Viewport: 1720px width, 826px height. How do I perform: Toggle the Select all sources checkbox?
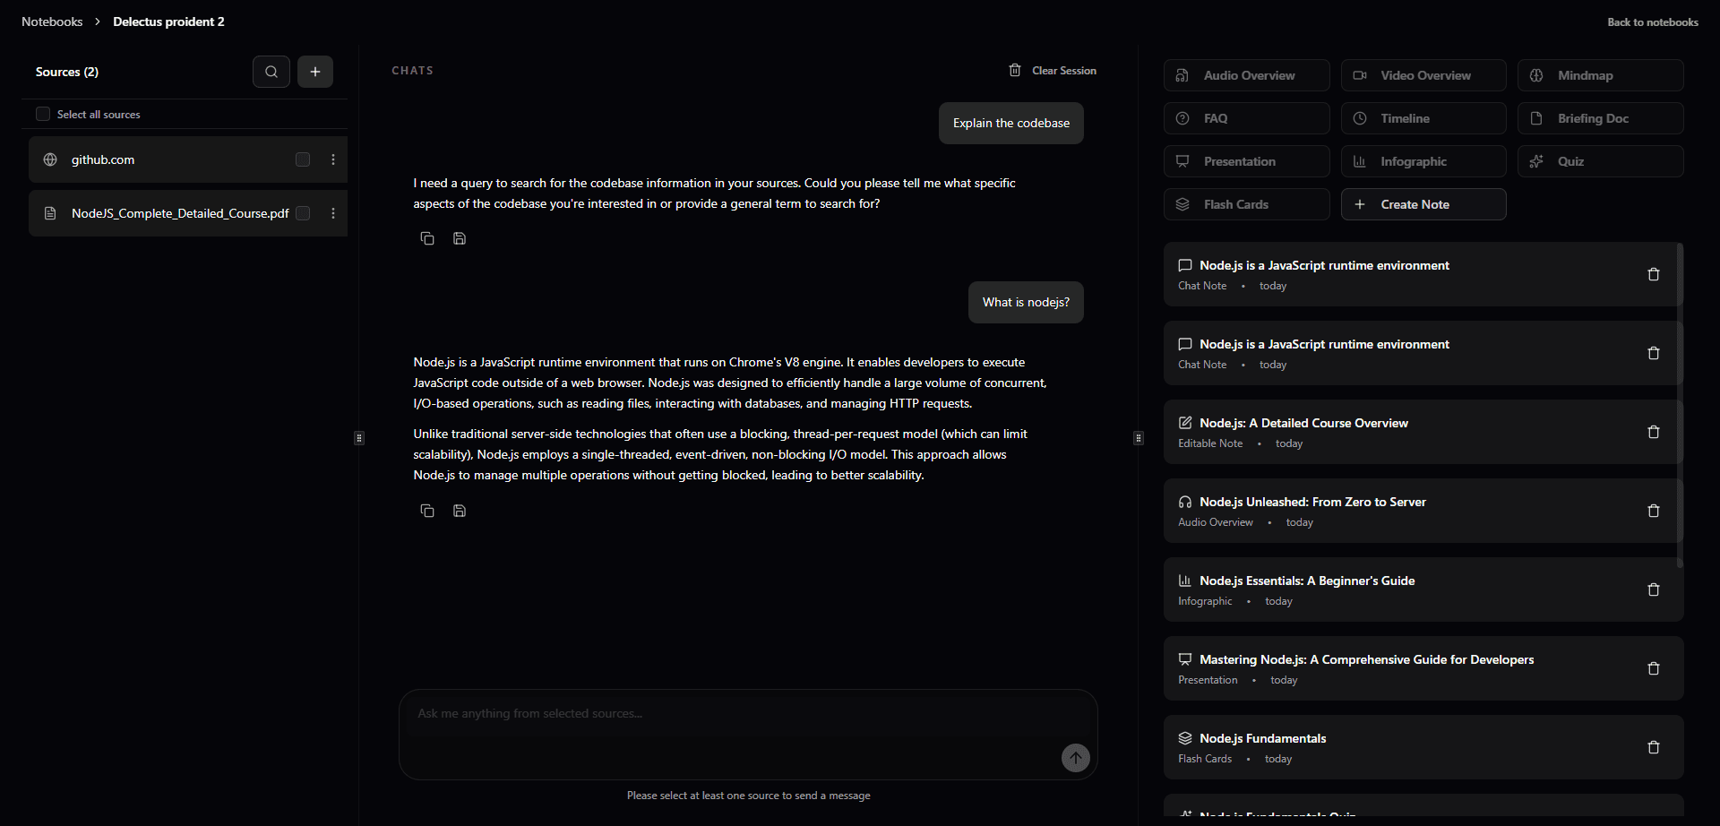coord(43,114)
